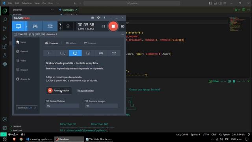
Task: Click Parar grabacion button
Action: (x=59, y=91)
